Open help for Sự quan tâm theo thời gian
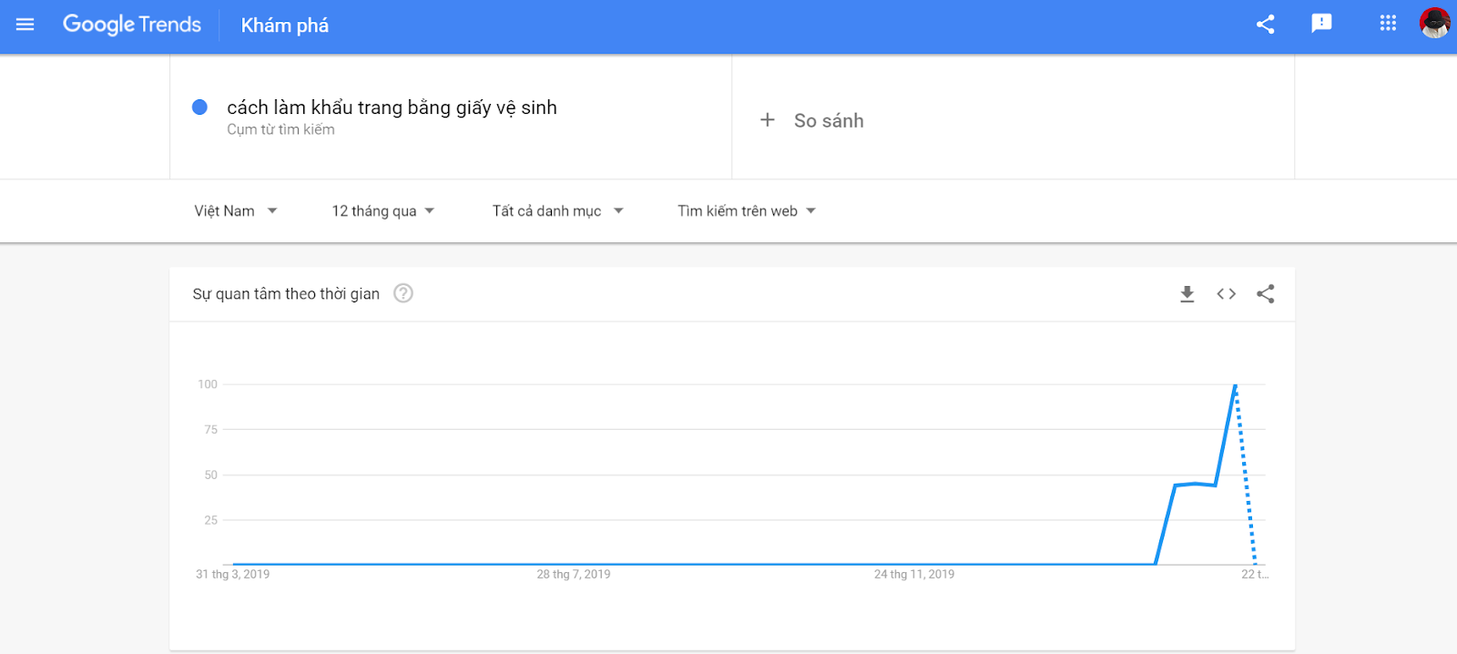This screenshot has width=1457, height=654. pos(403,293)
